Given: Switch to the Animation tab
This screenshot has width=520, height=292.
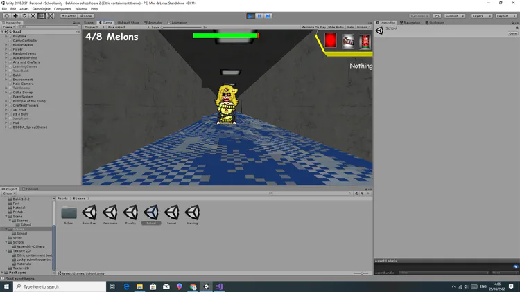Looking at the screenshot, I should tap(177, 23).
